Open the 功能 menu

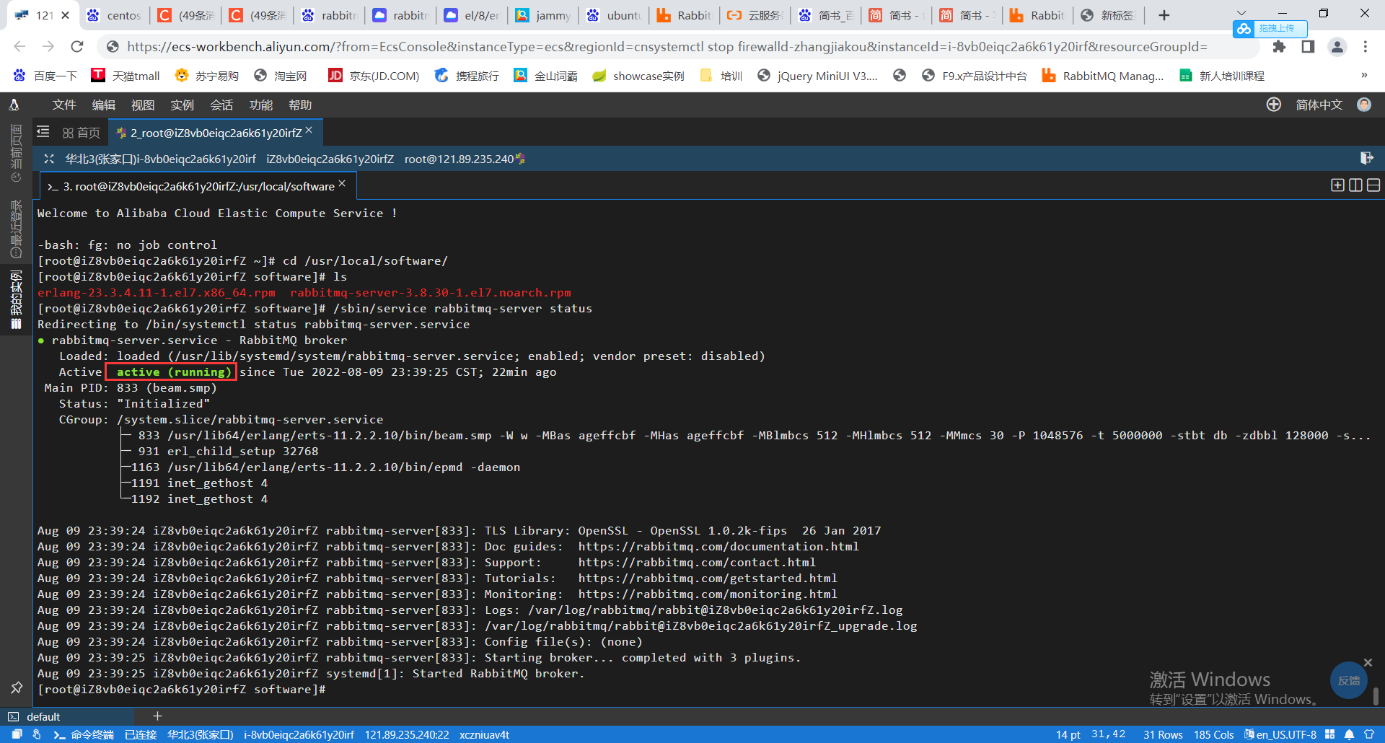tap(261, 105)
